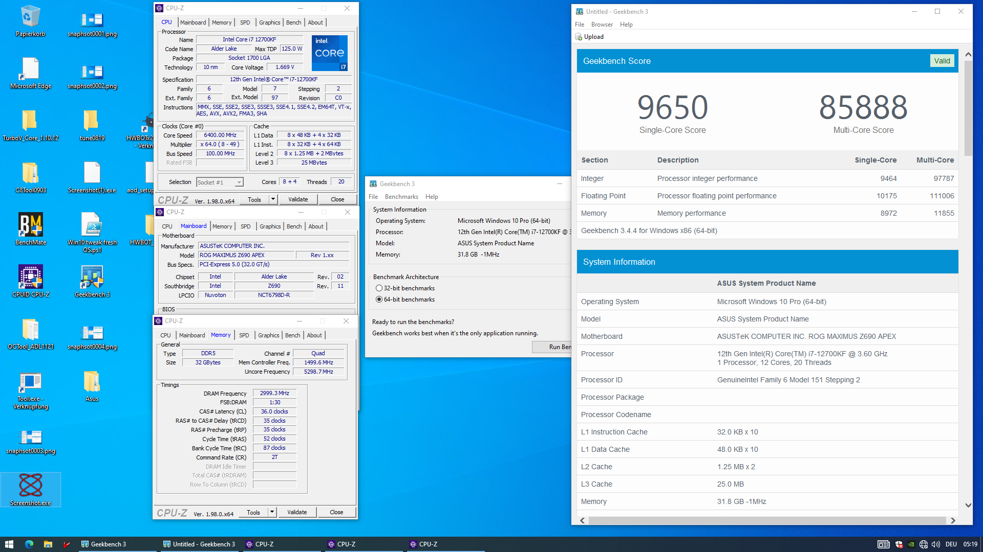Open the Browser menu in Geekbench results

[602, 25]
